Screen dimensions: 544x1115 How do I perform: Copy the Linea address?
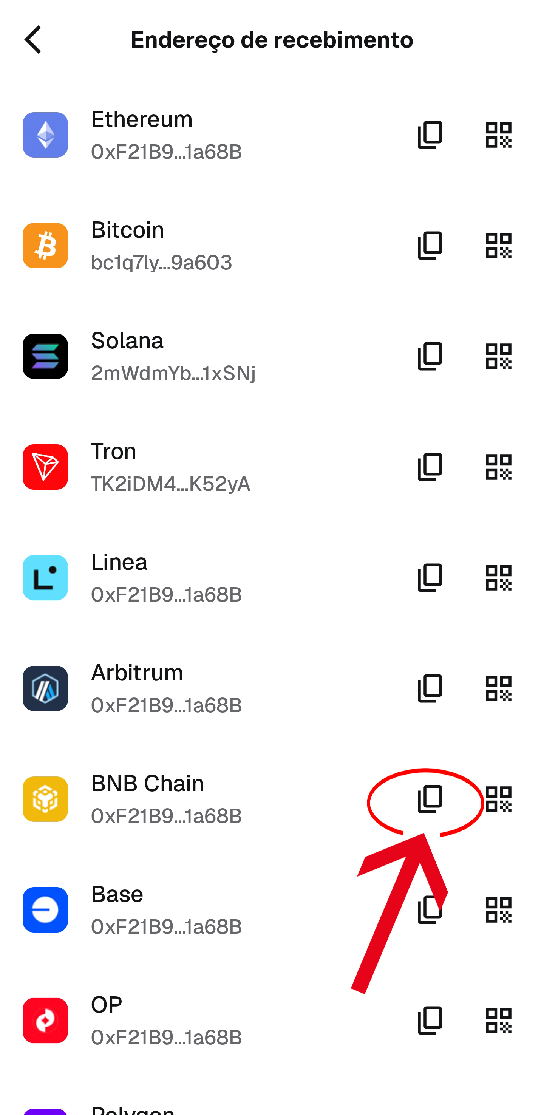pos(430,577)
